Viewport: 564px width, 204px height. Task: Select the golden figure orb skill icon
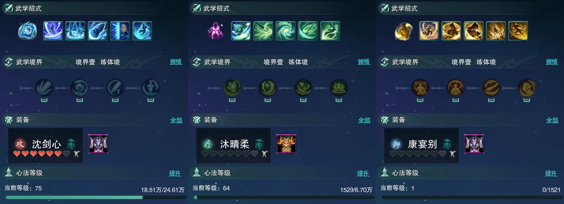point(403,31)
